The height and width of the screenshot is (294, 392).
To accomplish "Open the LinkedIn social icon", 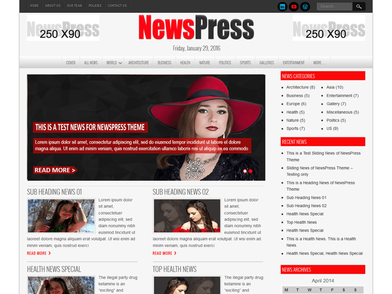I will click(282, 6).
